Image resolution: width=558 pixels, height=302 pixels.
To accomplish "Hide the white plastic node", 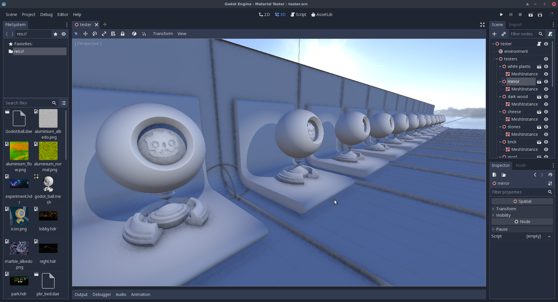I will [546, 66].
